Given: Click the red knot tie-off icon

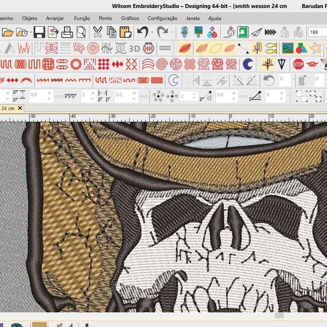Looking at the screenshot, I should [312, 64].
